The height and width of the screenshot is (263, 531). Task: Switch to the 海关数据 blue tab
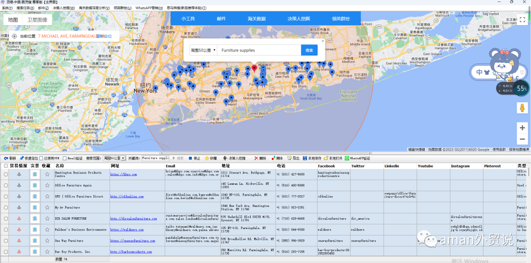(x=257, y=19)
